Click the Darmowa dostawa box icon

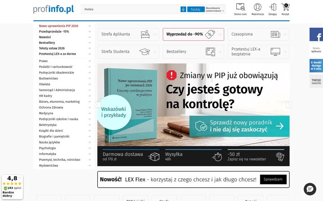[x=154, y=157]
